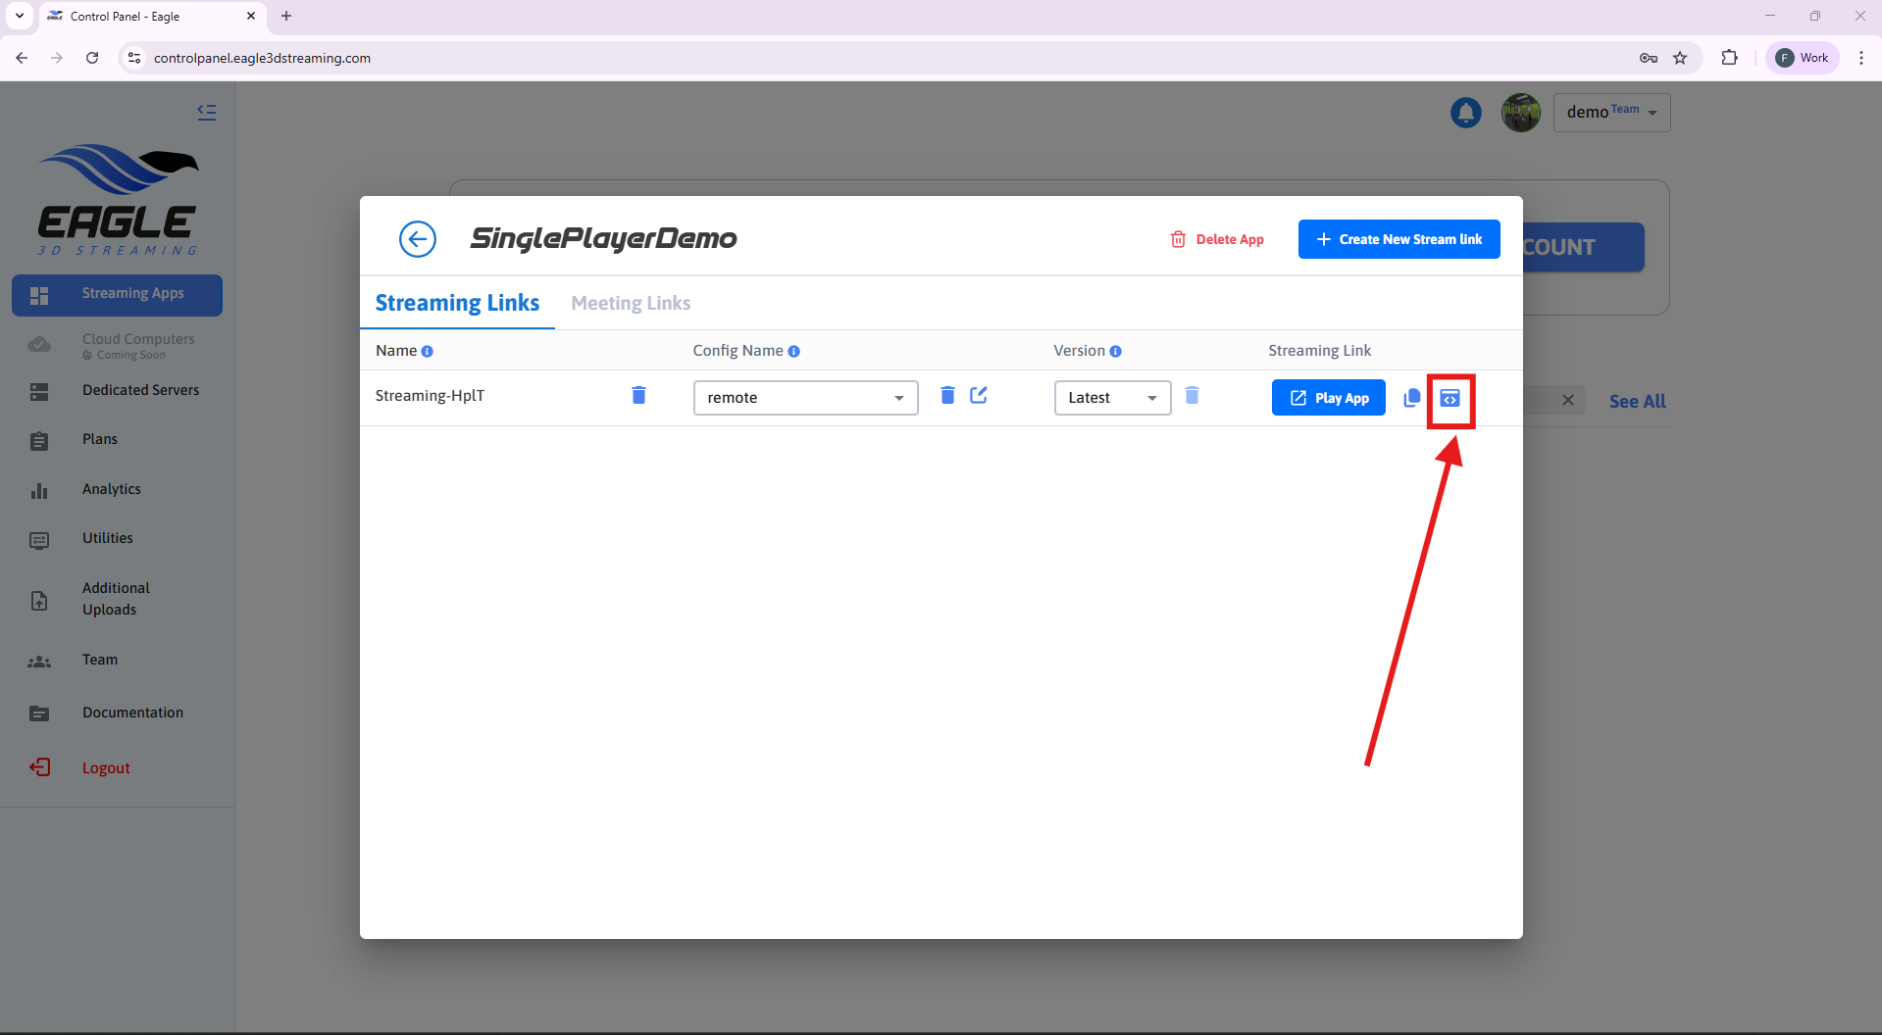The height and width of the screenshot is (1035, 1882).
Task: Open a new browser tab
Action: pos(286,16)
